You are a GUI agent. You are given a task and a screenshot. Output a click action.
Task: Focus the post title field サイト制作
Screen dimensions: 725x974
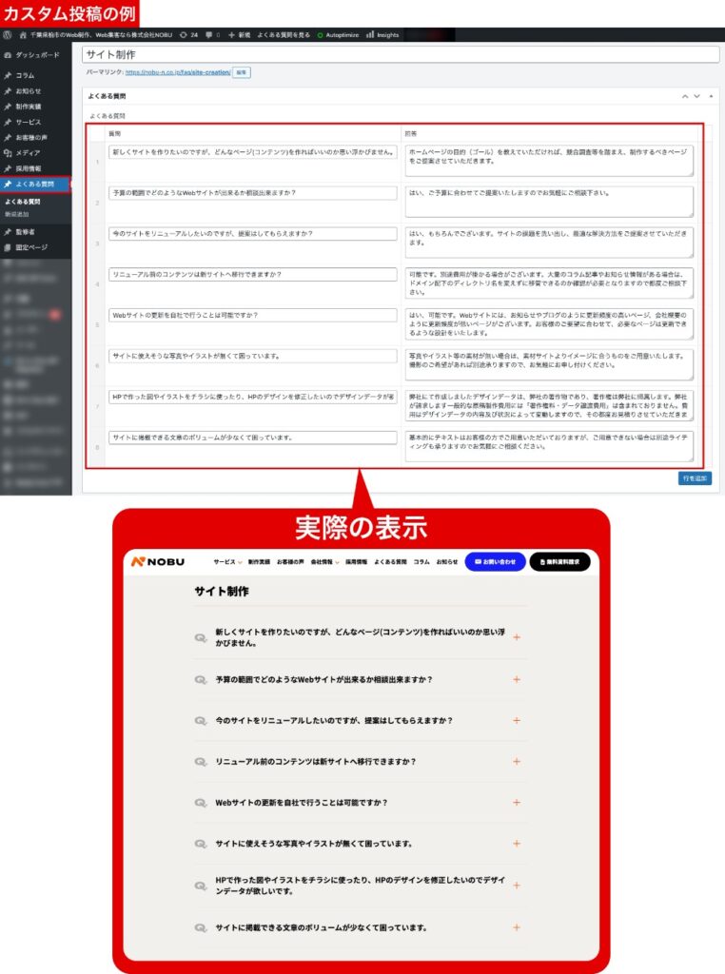(x=401, y=54)
